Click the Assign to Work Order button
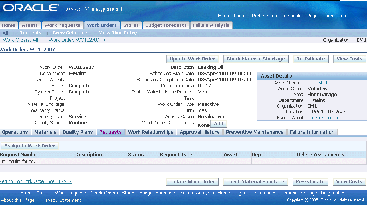This screenshot has height=205, width=367. pos(30,146)
